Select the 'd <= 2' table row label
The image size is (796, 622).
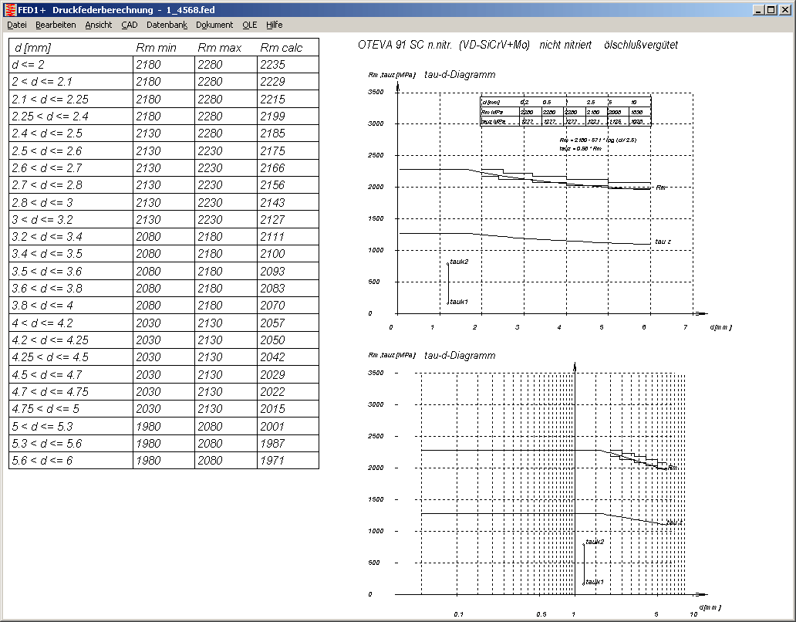[x=29, y=65]
